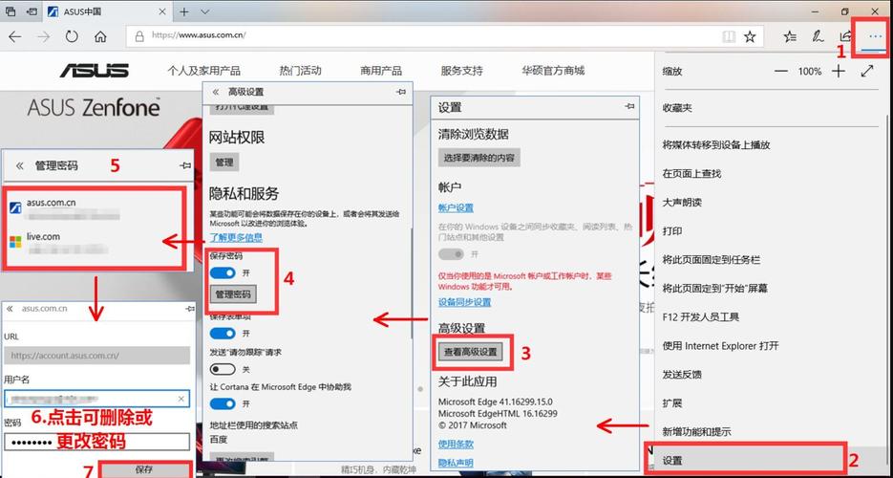The height and width of the screenshot is (478, 893).
Task: Pin the 高级设置 pane with the pin icon
Action: (401, 92)
